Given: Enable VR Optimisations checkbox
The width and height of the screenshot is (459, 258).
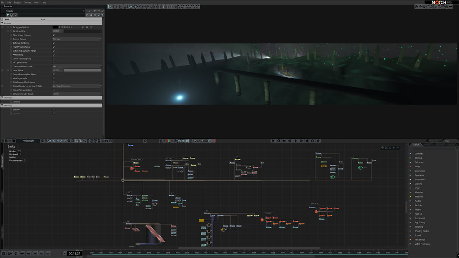Looking at the screenshot, I should click(54, 62).
